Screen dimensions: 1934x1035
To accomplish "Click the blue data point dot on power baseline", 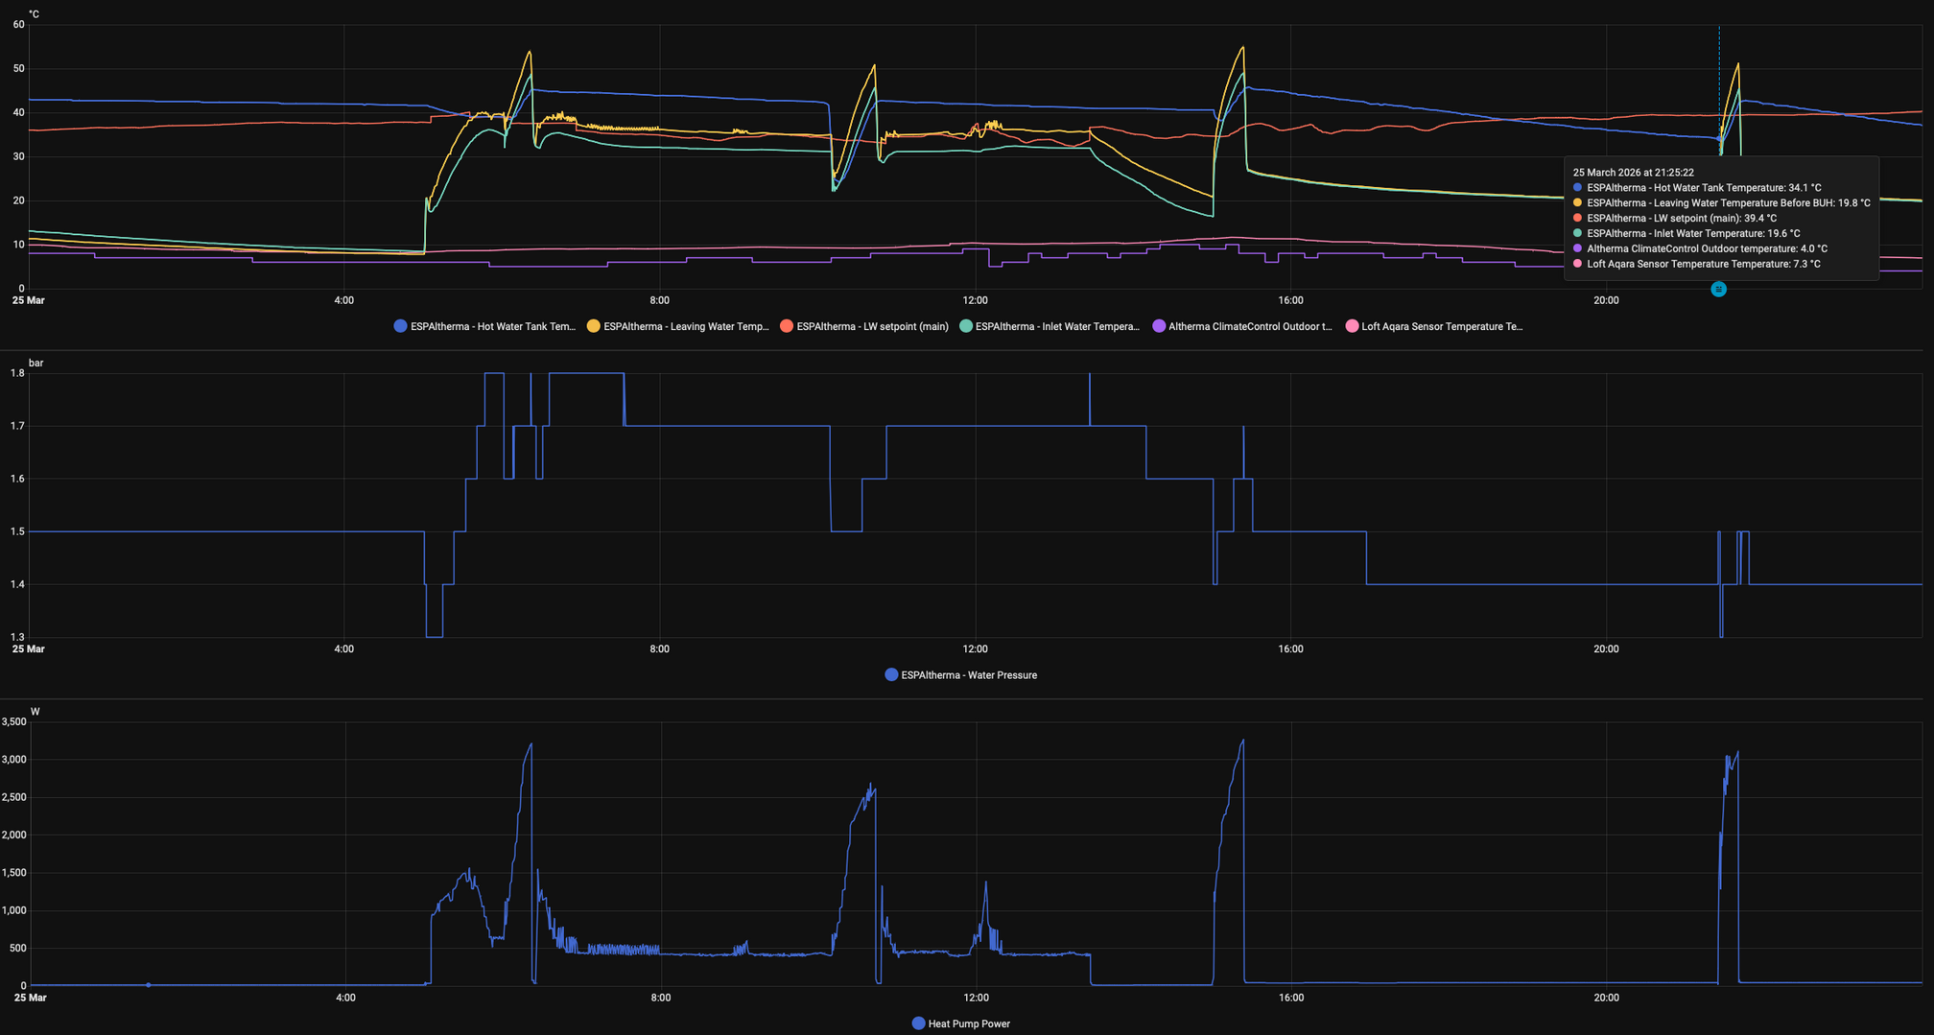I will point(148,985).
